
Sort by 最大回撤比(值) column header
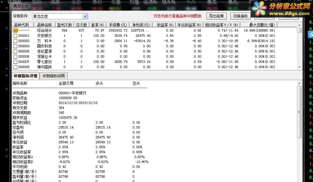tap(259, 25)
